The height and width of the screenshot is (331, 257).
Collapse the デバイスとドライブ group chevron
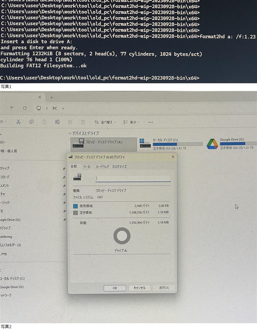coord(70,133)
